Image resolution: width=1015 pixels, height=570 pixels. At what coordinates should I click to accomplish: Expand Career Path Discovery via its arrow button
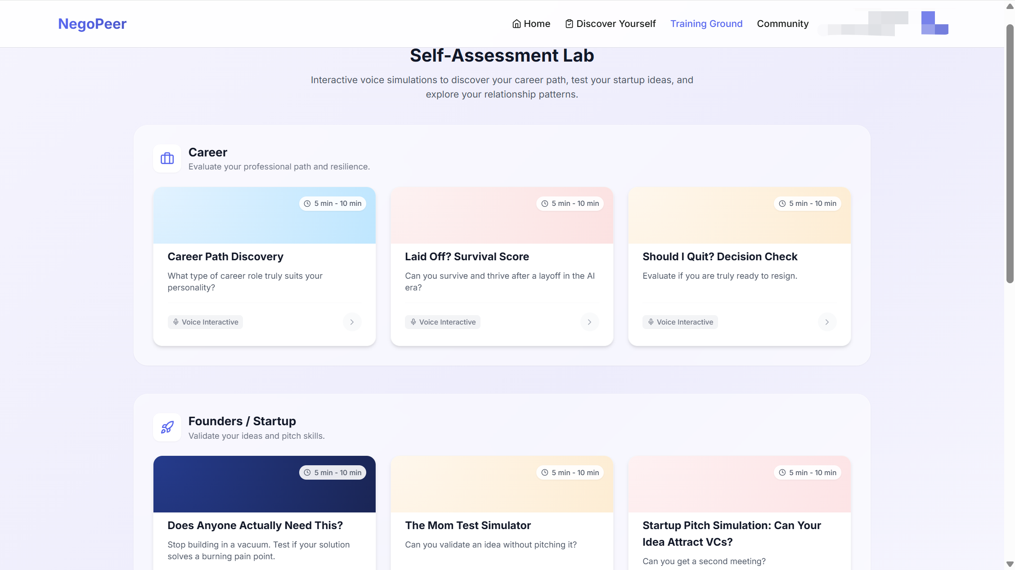pyautogui.click(x=352, y=322)
